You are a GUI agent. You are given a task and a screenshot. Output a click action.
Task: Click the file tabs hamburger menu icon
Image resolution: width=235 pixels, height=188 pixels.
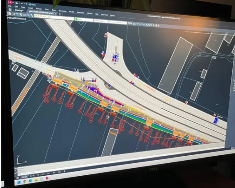coord(10,10)
